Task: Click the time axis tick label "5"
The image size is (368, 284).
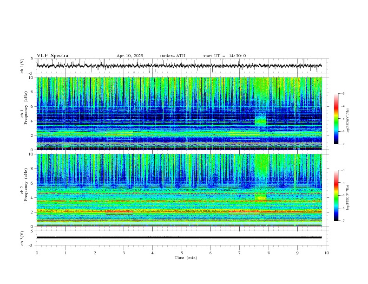Action: click(x=182, y=253)
